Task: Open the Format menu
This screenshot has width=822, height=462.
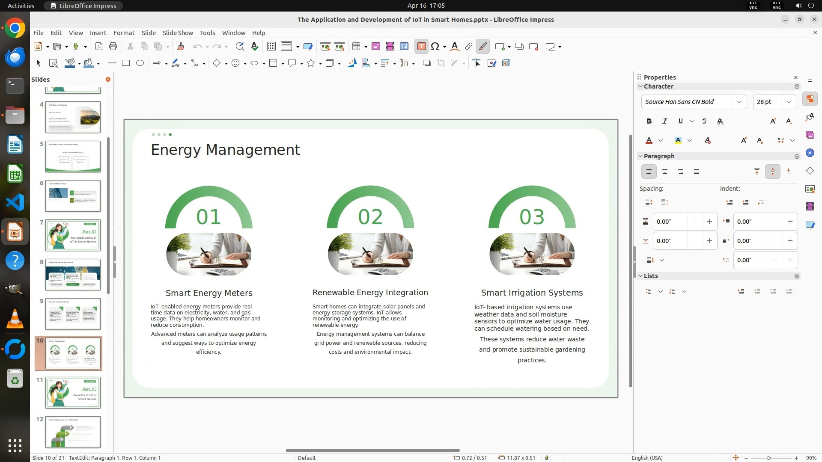Action: pyautogui.click(x=124, y=33)
